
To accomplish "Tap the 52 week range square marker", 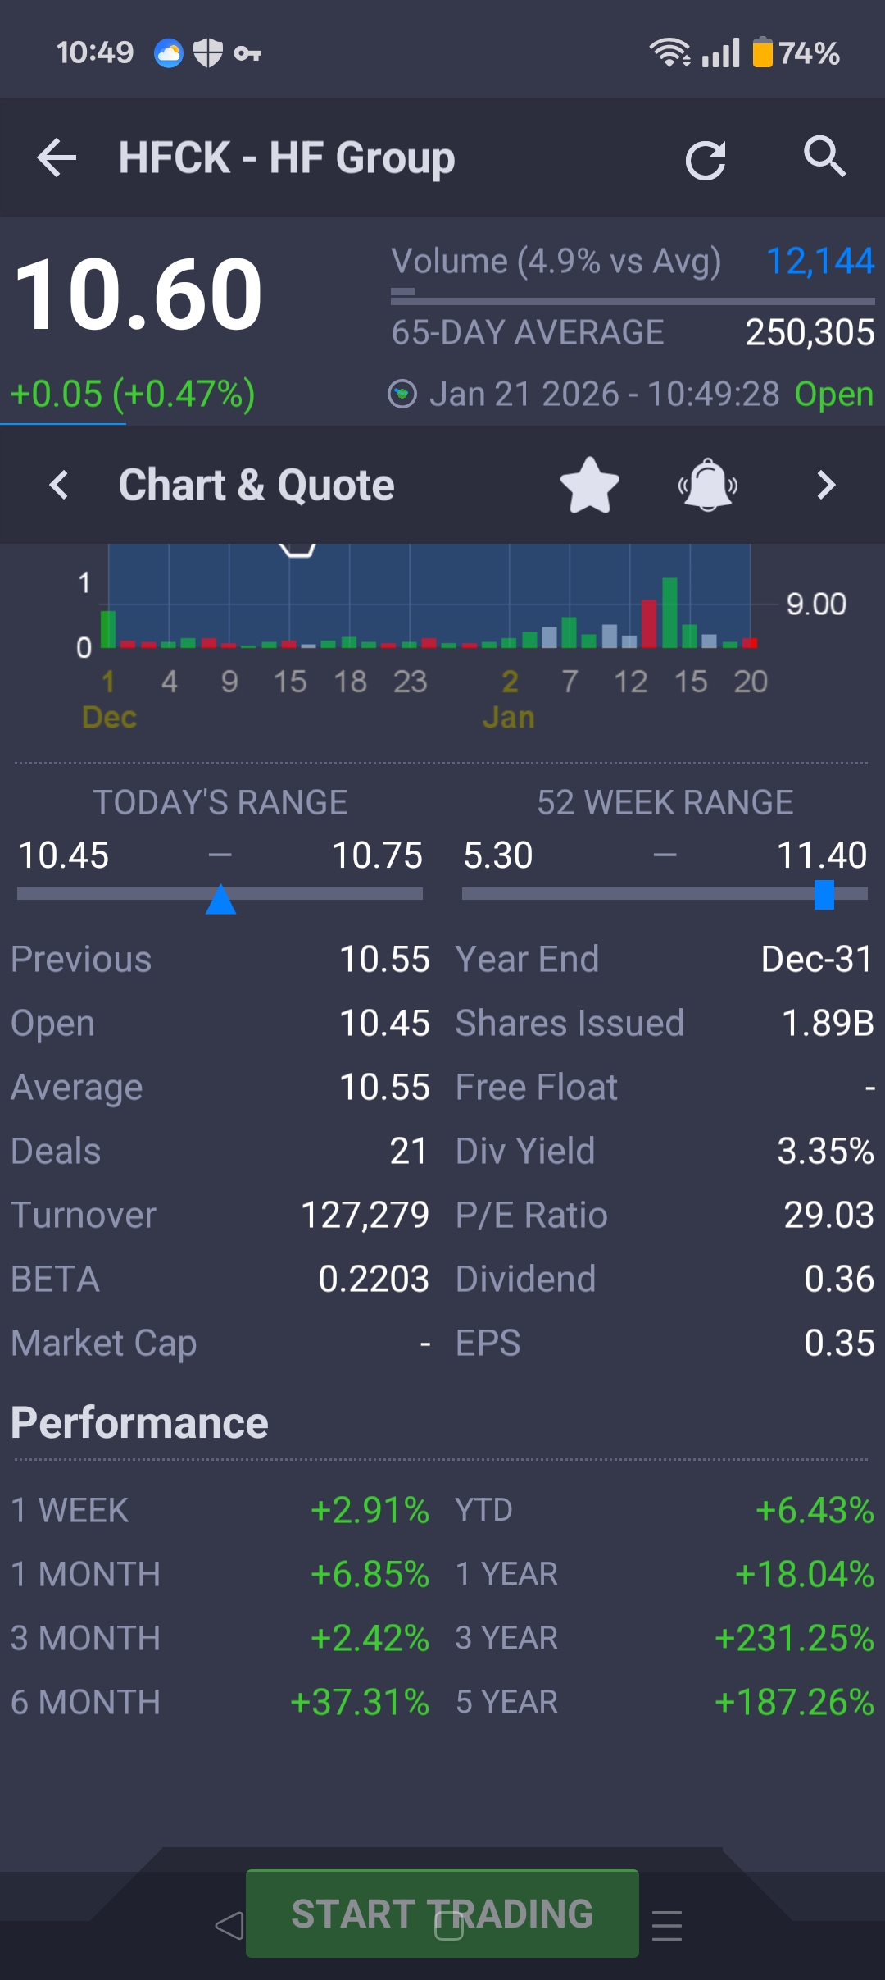I will point(824,894).
